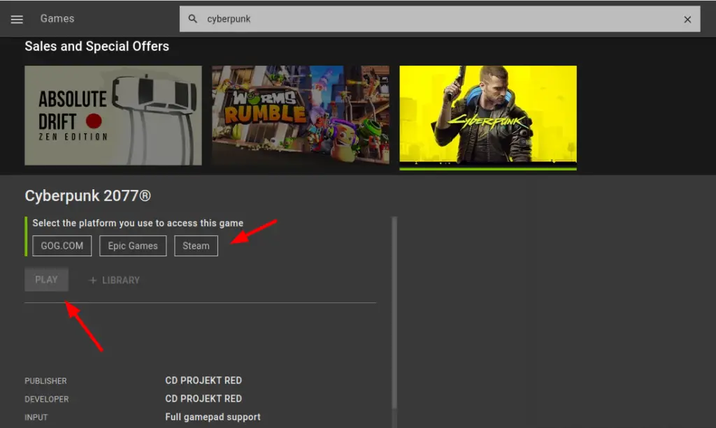This screenshot has height=428, width=716.
Task: Open the Worms Rumble game tile
Action: 301,115
